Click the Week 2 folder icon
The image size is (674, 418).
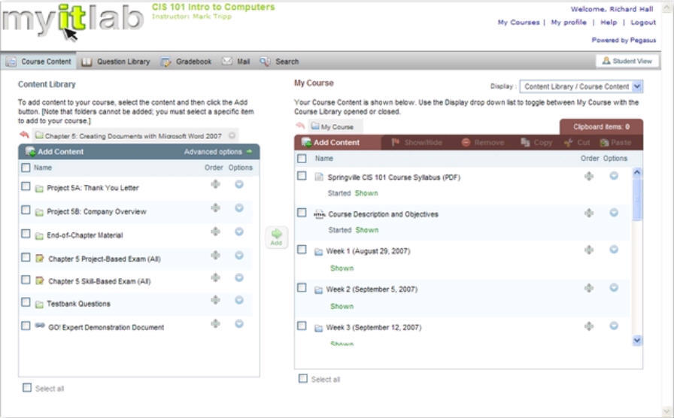(318, 290)
